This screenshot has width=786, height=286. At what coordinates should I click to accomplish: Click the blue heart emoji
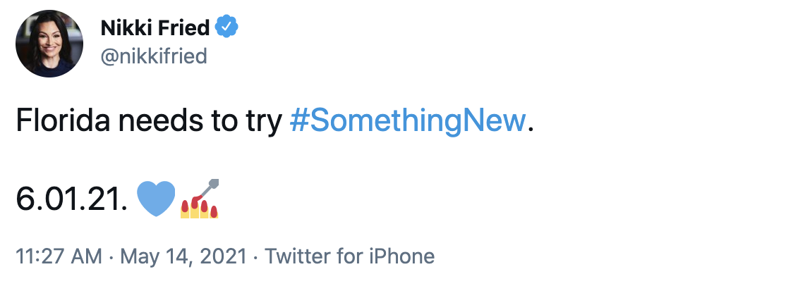coord(155,199)
